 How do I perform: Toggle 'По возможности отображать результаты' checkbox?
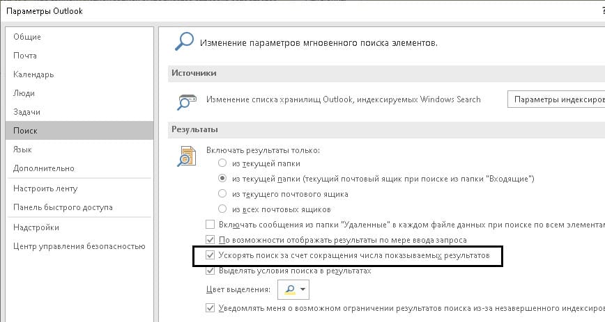pos(210,240)
